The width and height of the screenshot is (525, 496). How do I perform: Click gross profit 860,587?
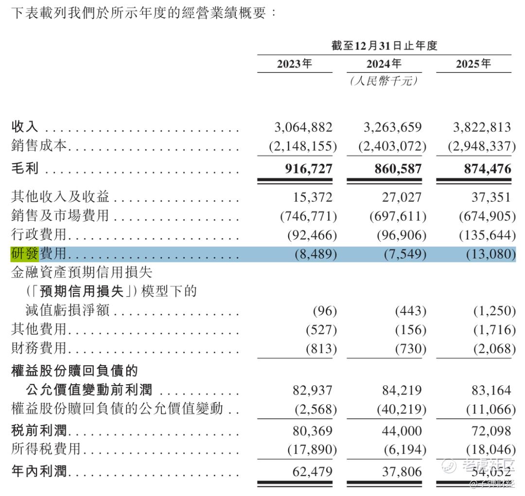point(398,169)
